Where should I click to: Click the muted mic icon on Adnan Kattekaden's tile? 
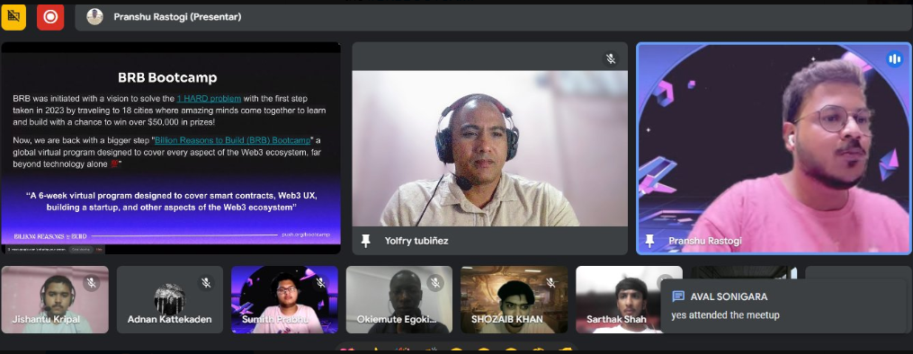pyautogui.click(x=206, y=283)
